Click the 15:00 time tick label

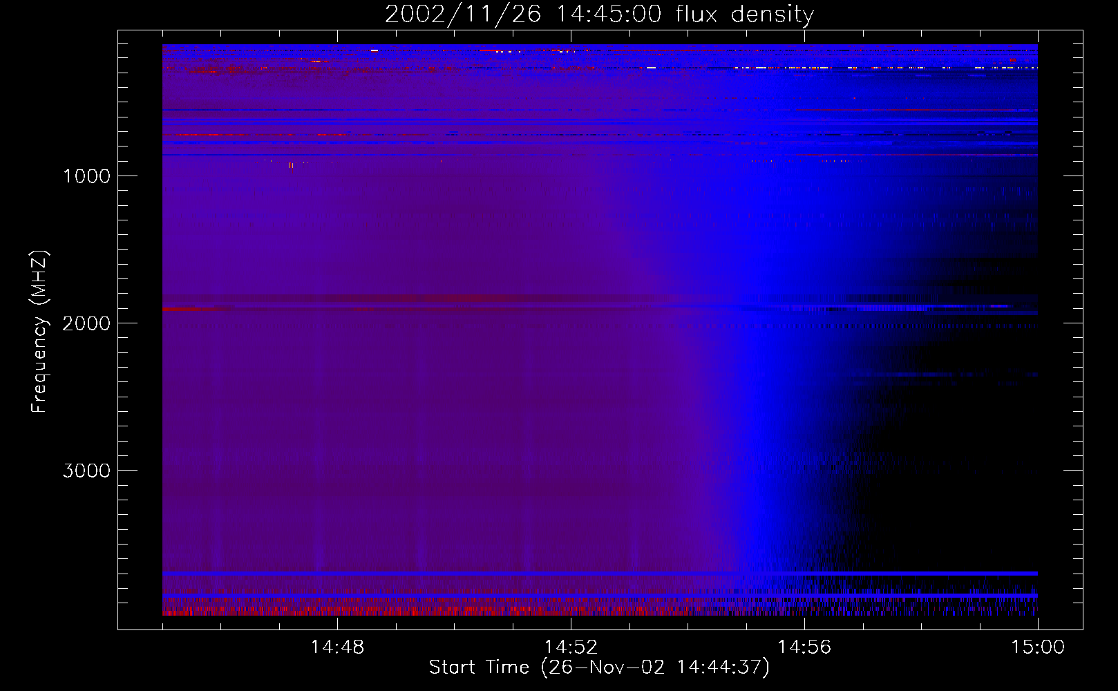click(1038, 647)
